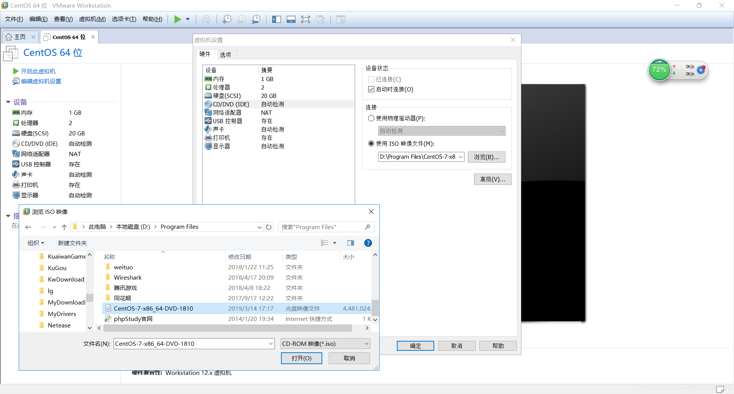This screenshot has height=394, width=734.
Task: Click the enter full screen icon
Action: click(x=305, y=19)
